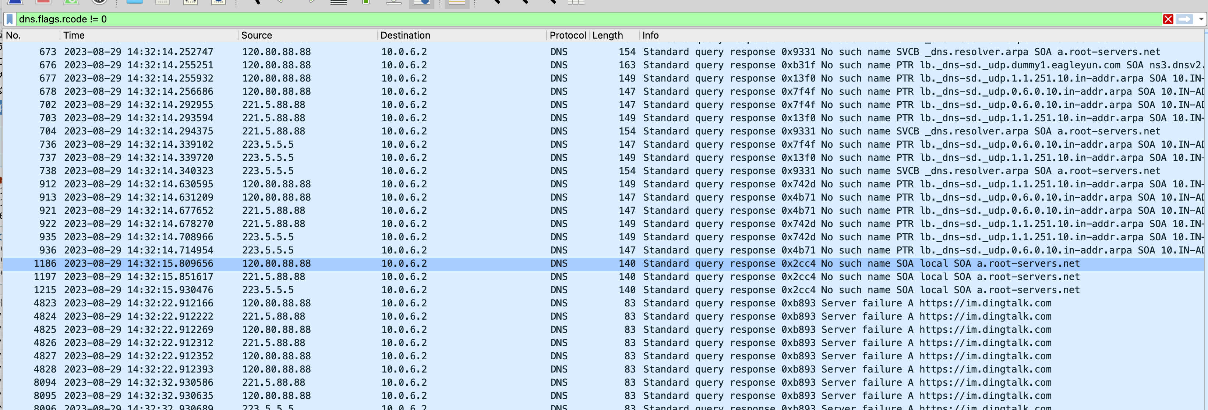Select packet 736 from 223.5.5.5

click(x=604, y=144)
